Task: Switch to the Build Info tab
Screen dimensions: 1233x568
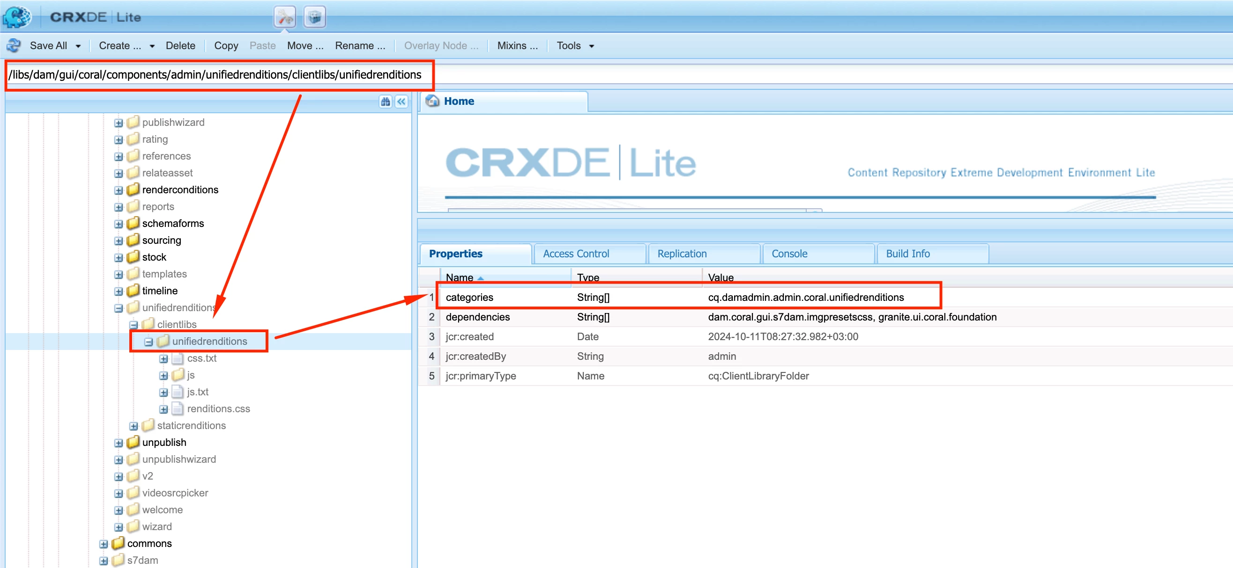Action: click(x=907, y=254)
